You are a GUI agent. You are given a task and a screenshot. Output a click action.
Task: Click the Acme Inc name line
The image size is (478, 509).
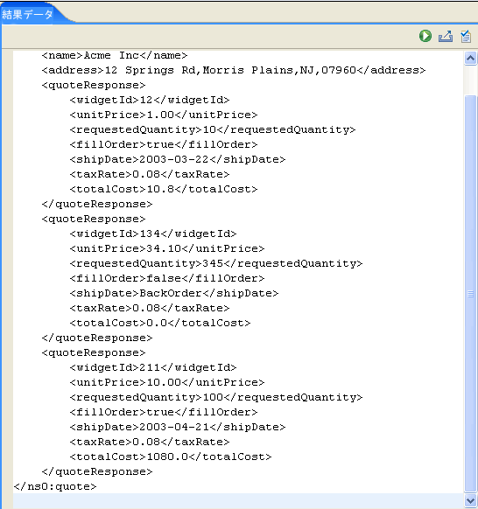pos(115,55)
